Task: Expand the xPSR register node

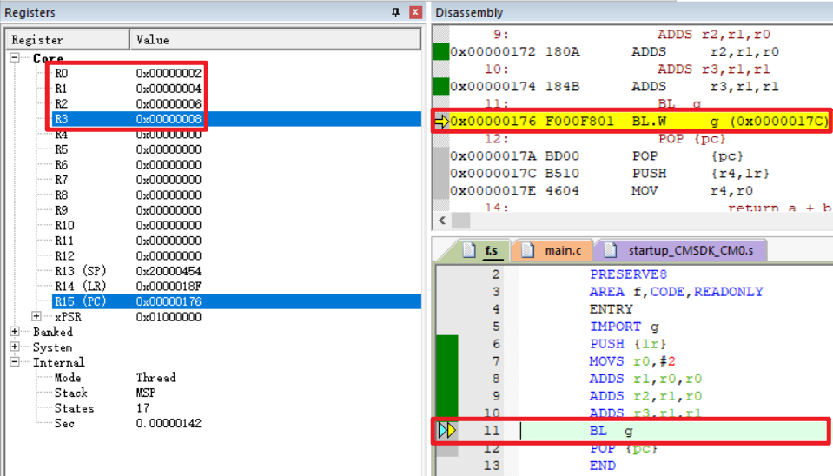Action: point(36,317)
